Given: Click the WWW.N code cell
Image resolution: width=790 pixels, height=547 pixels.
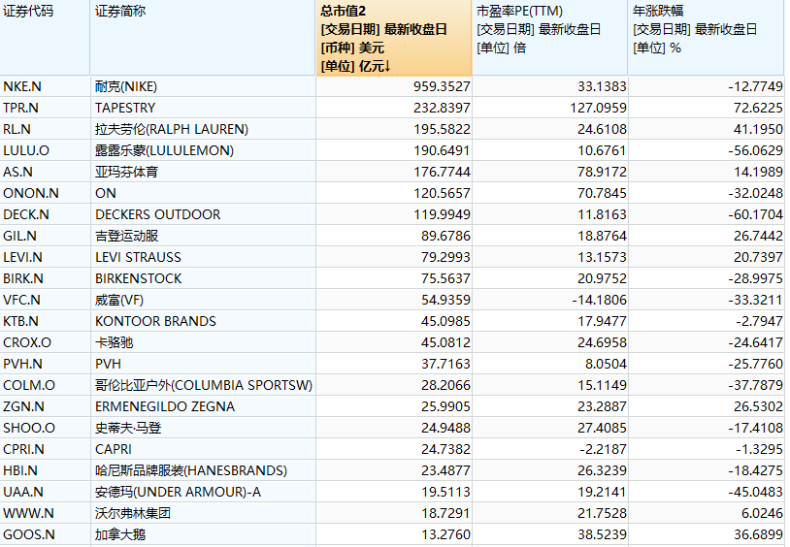Looking at the screenshot, I should pos(45,513).
